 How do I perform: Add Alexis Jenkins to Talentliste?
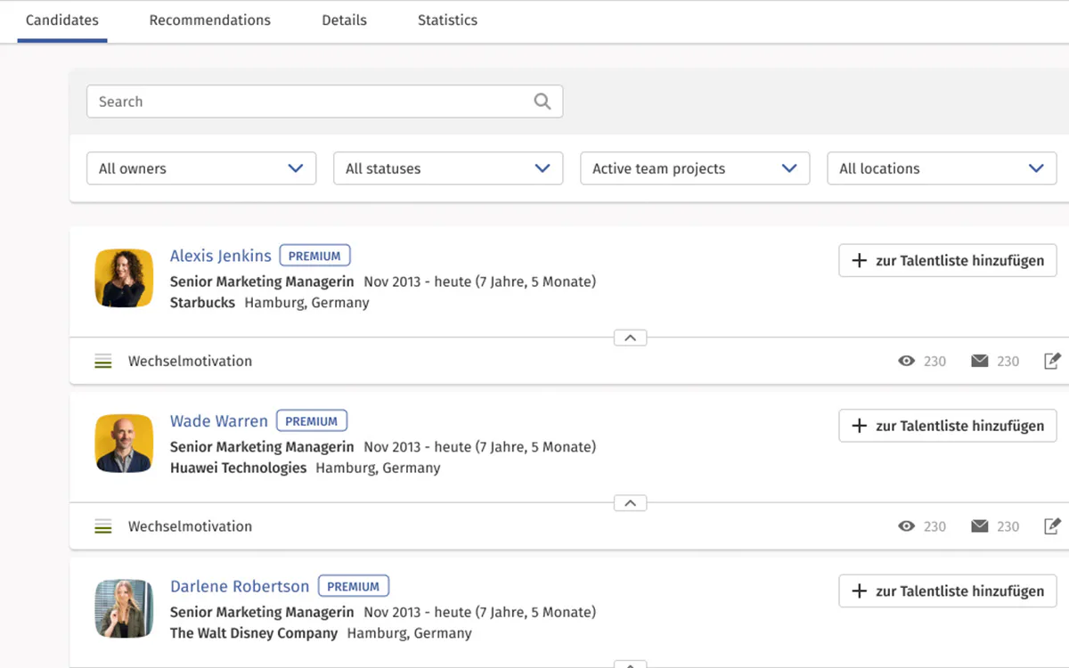click(948, 261)
